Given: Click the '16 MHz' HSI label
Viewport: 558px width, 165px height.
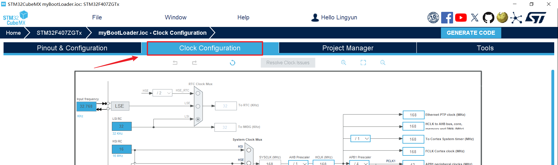Looking at the screenshot, I should click(118, 156).
